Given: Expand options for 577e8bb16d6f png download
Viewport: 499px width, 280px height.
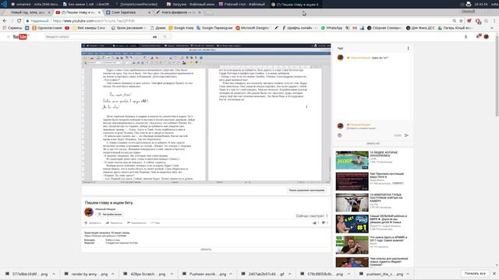Looking at the screenshot, I should (x=54, y=274).
